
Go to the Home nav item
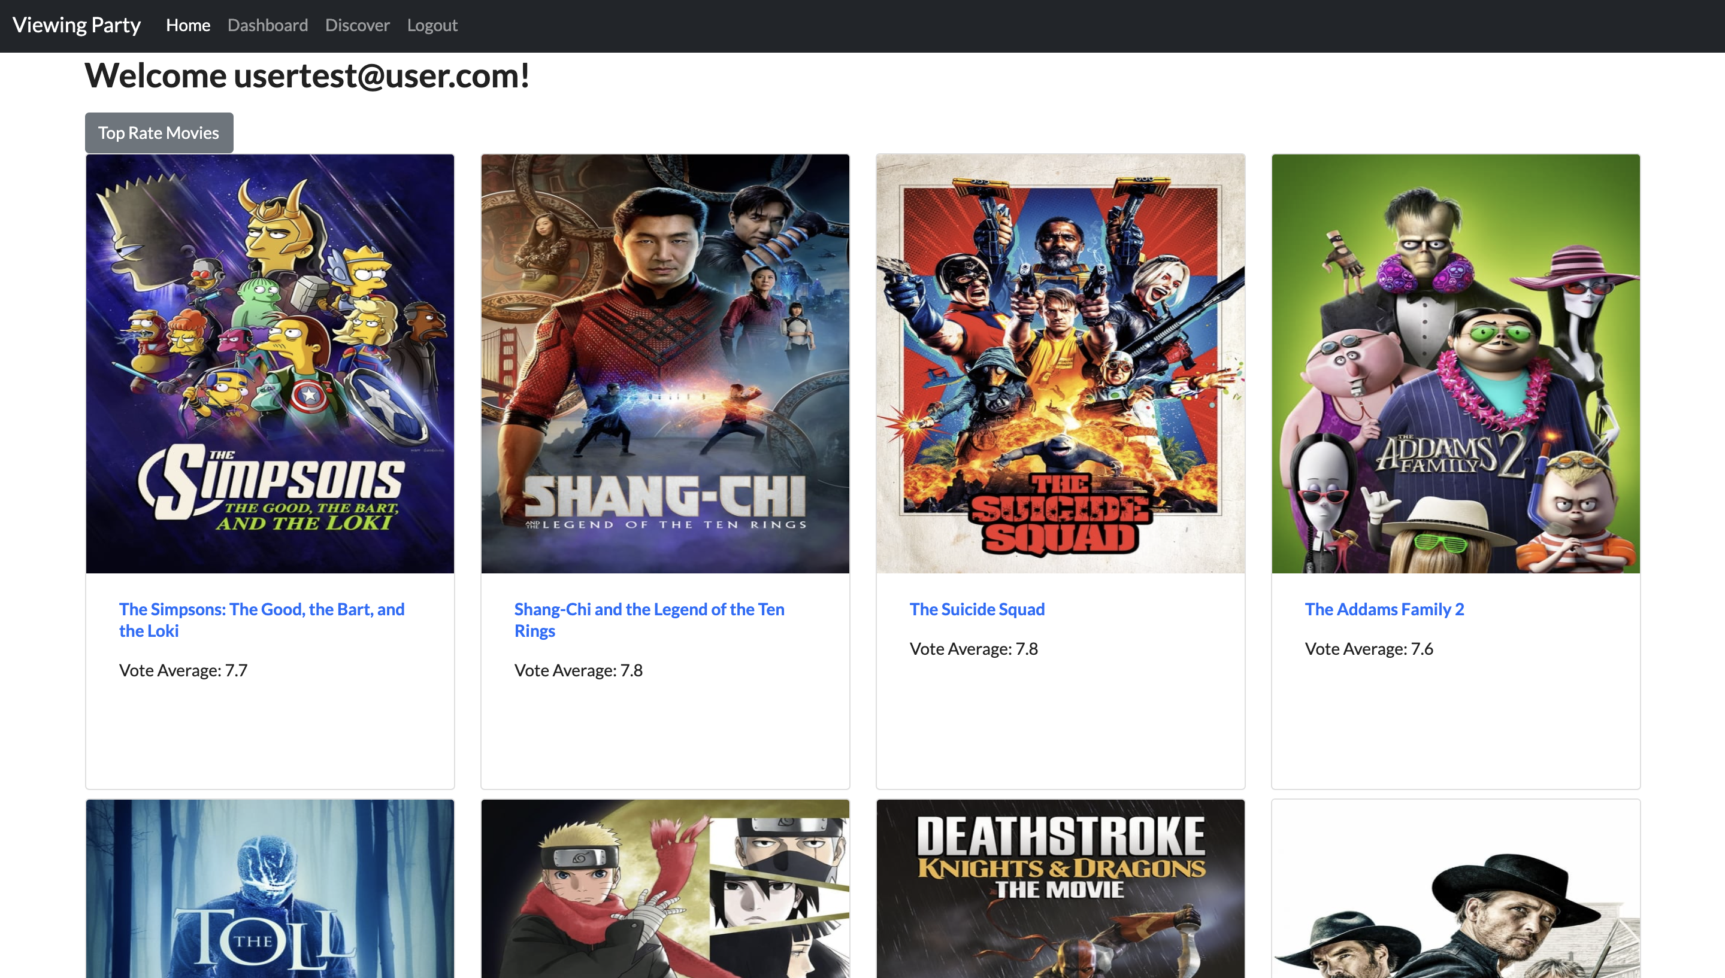(187, 26)
